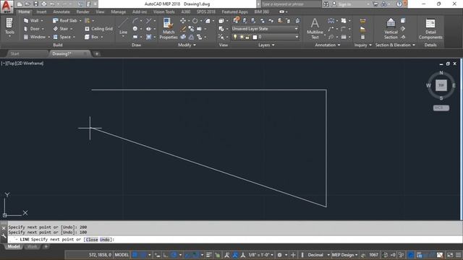Click the Vertical Section tool

coord(391,29)
